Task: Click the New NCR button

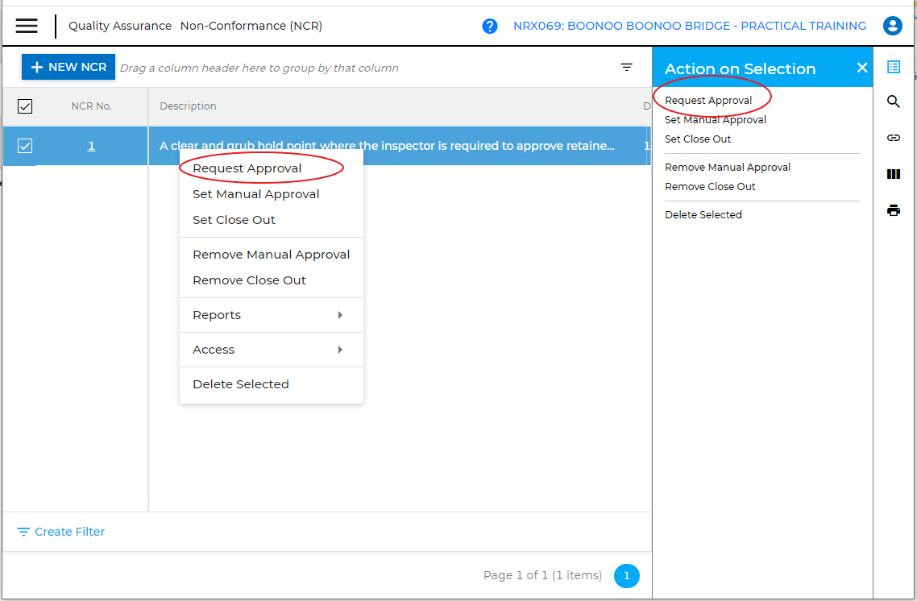Action: click(68, 67)
